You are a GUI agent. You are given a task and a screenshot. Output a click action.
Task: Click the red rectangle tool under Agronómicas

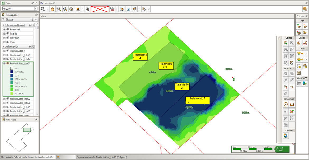pyautogui.click(x=292, y=105)
